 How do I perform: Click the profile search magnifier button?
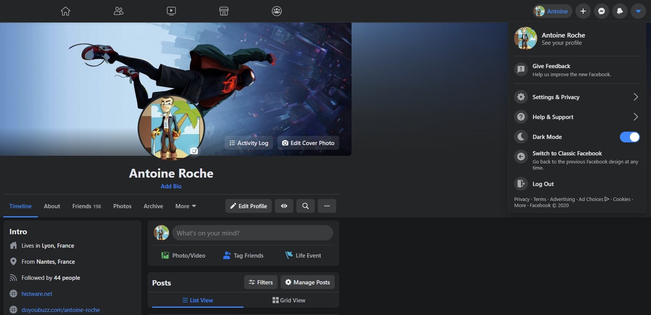[x=306, y=206]
